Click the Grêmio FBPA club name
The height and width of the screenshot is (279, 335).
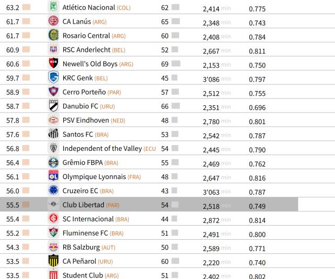pos(82,163)
